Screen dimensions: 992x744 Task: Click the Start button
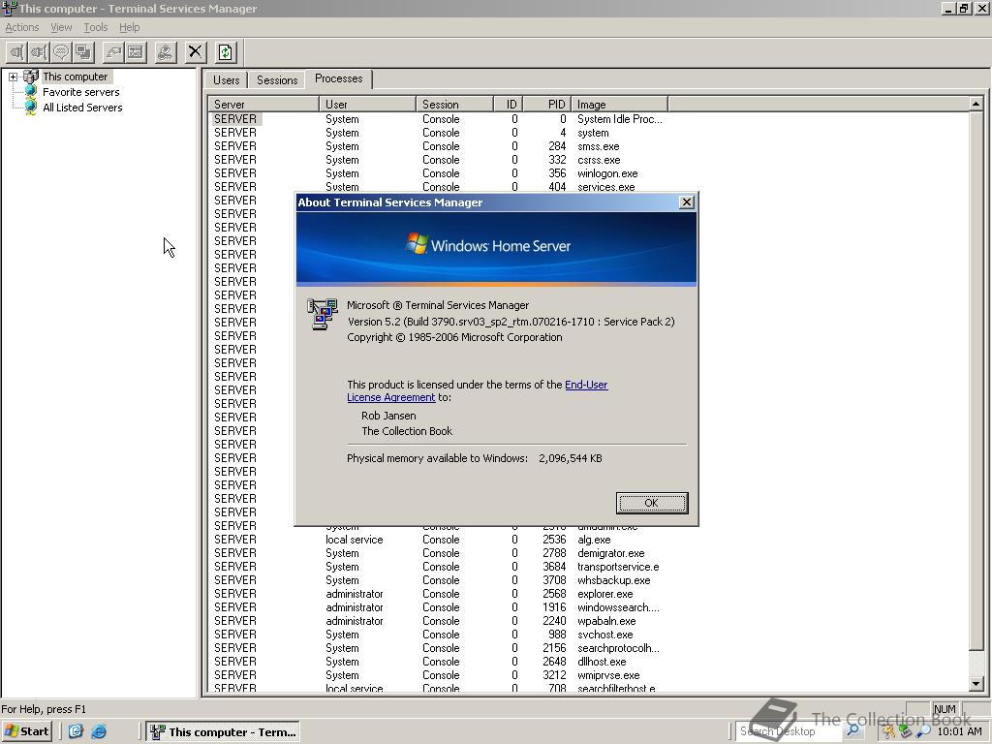[x=26, y=731]
